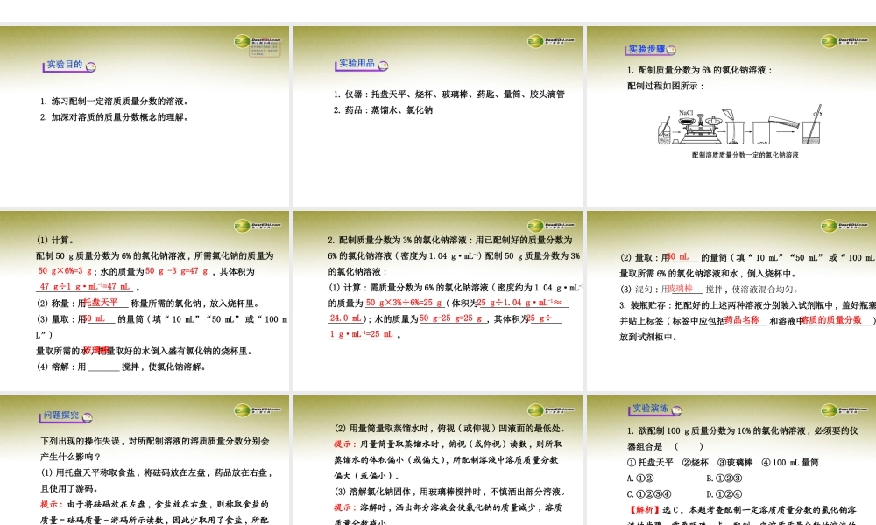Image resolution: width=876 pixels, height=525 pixels.
Task: Click the small icon beside the 问题探究 heading
Action: click(x=87, y=417)
